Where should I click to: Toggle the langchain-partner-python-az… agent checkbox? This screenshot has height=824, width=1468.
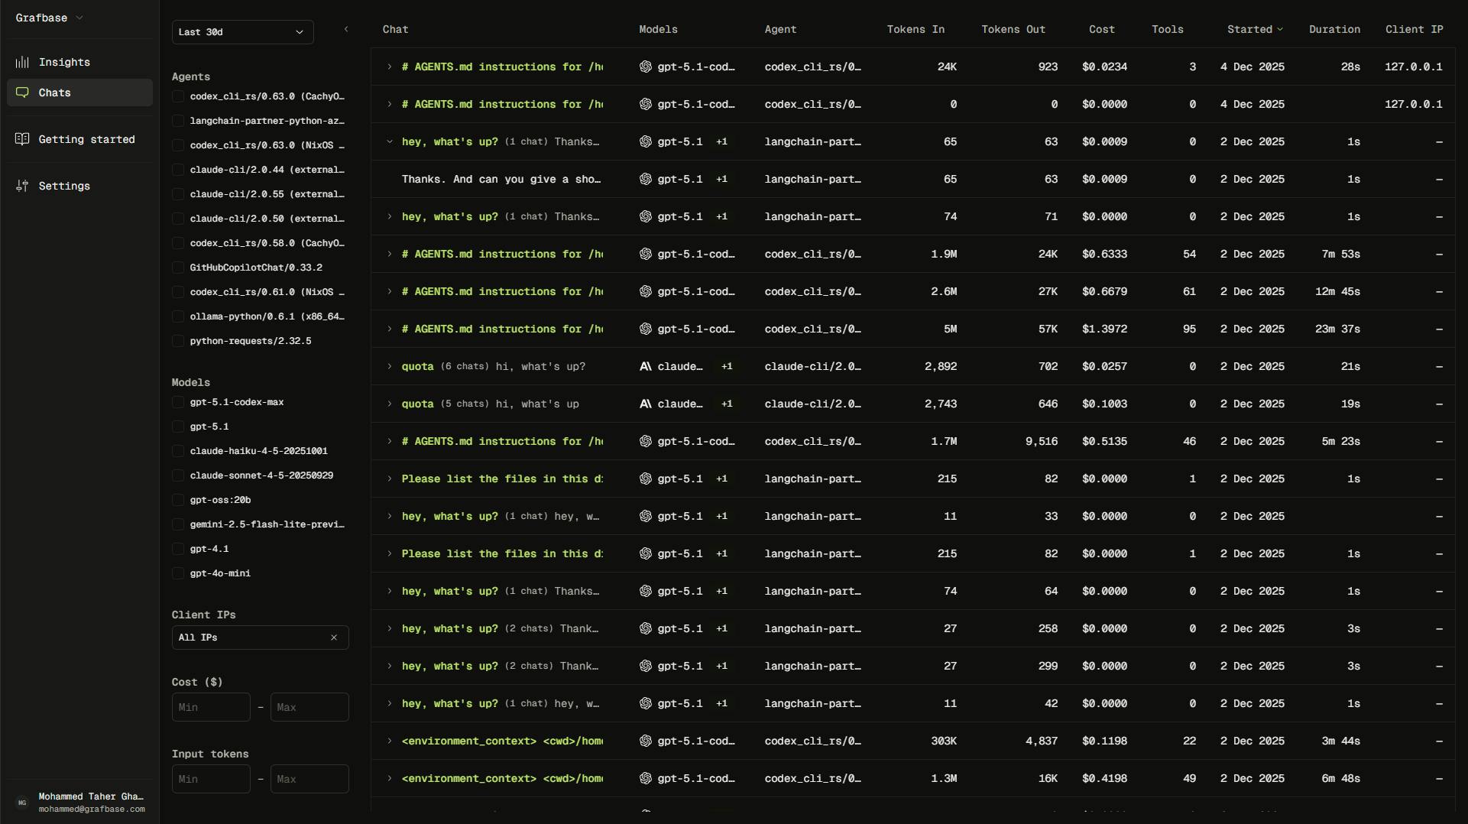(178, 121)
